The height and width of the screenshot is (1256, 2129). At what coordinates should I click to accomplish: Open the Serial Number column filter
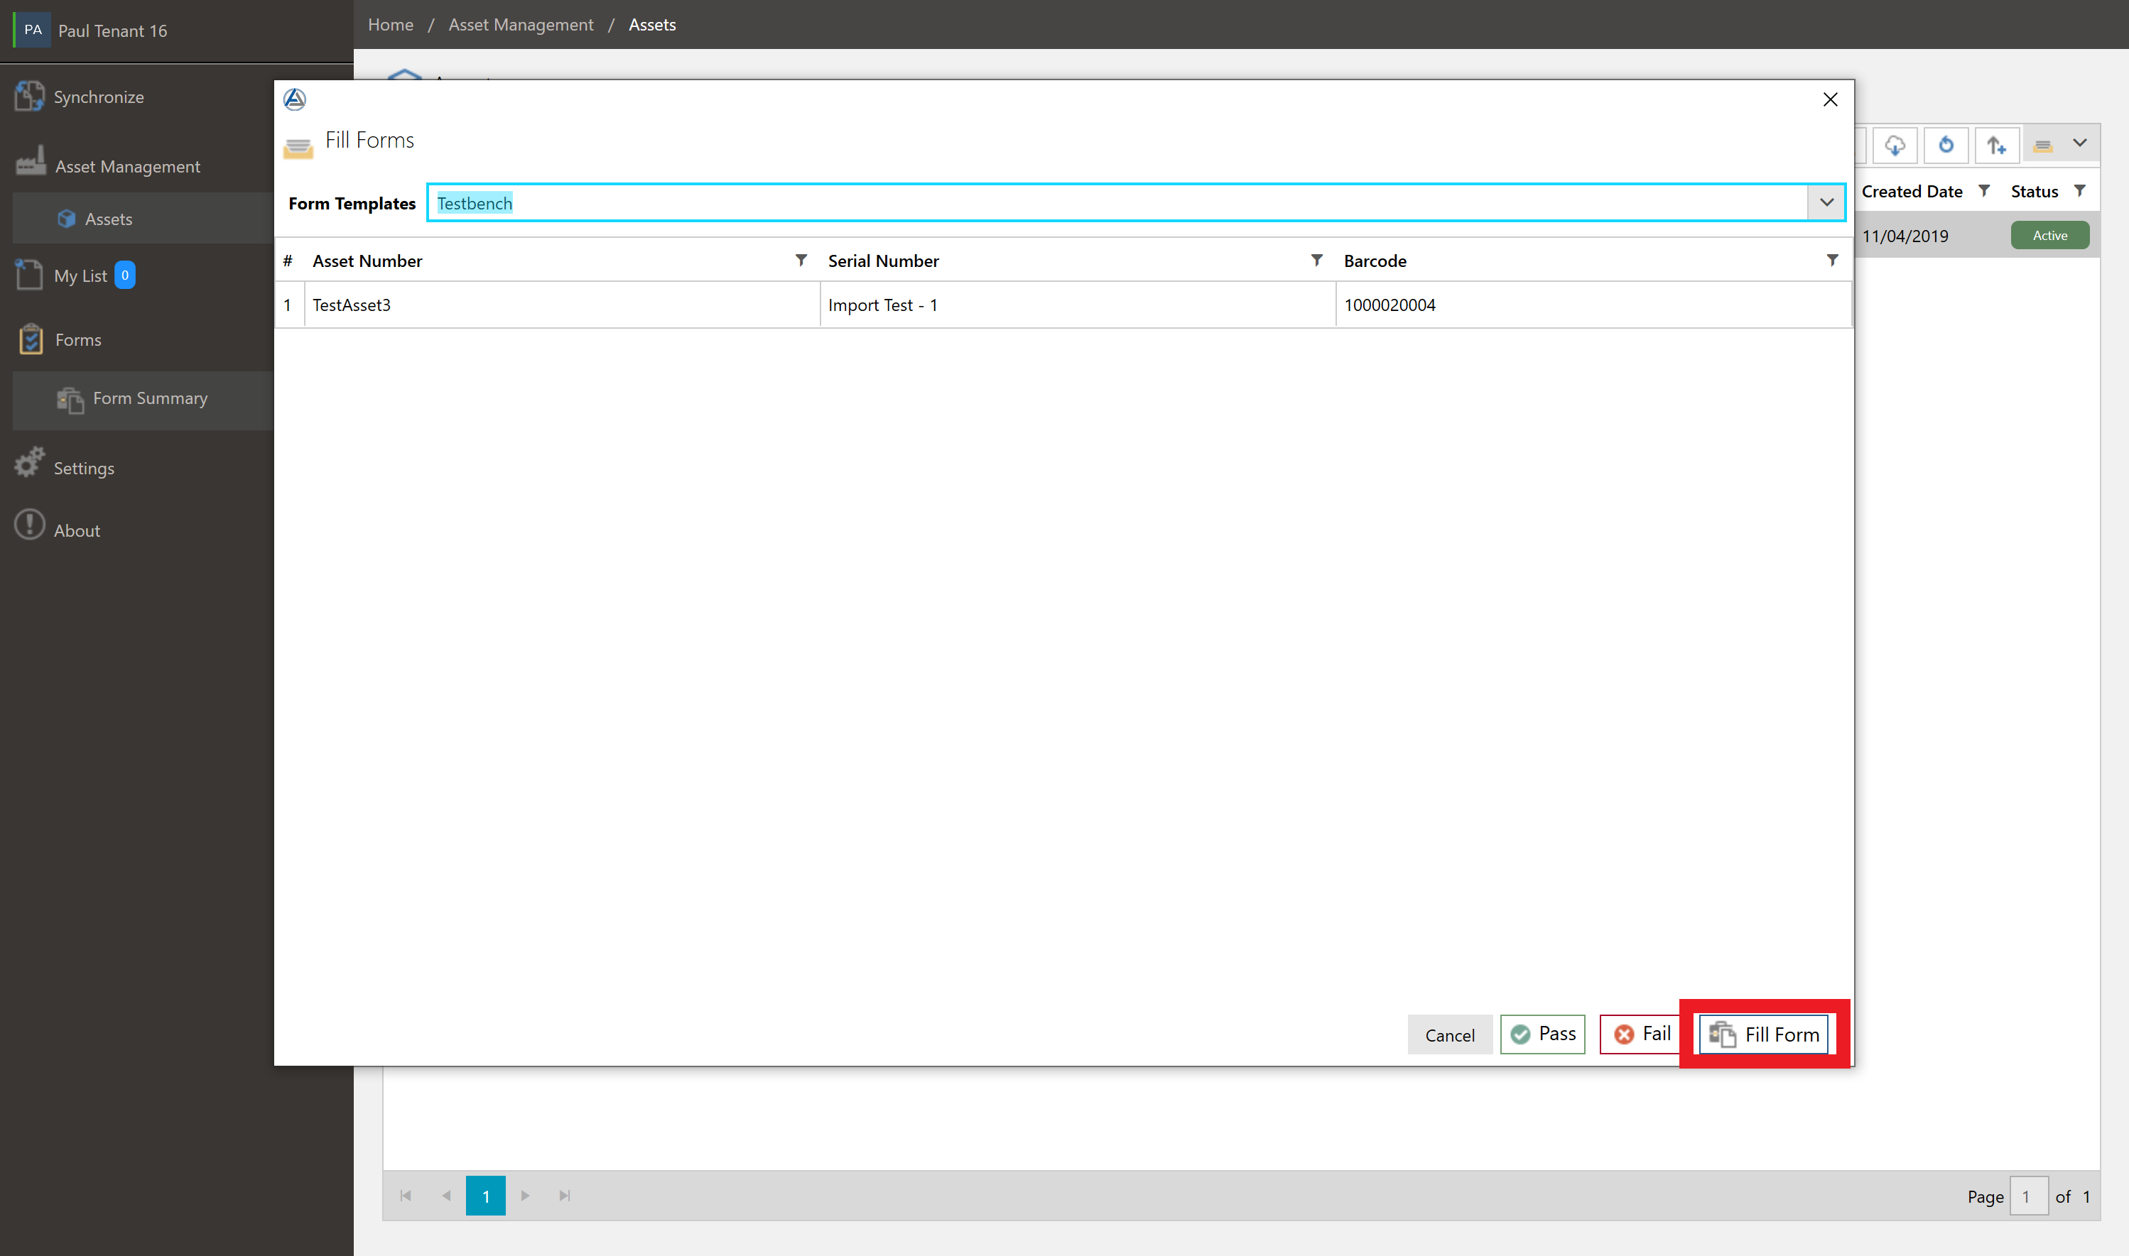[1316, 261]
